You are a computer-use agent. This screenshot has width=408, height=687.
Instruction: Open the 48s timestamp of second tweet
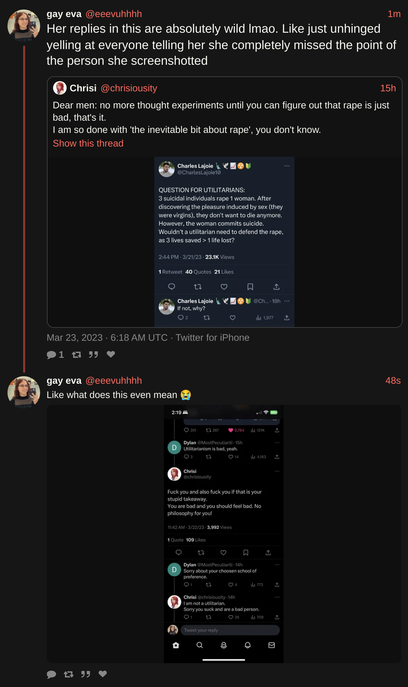393,381
